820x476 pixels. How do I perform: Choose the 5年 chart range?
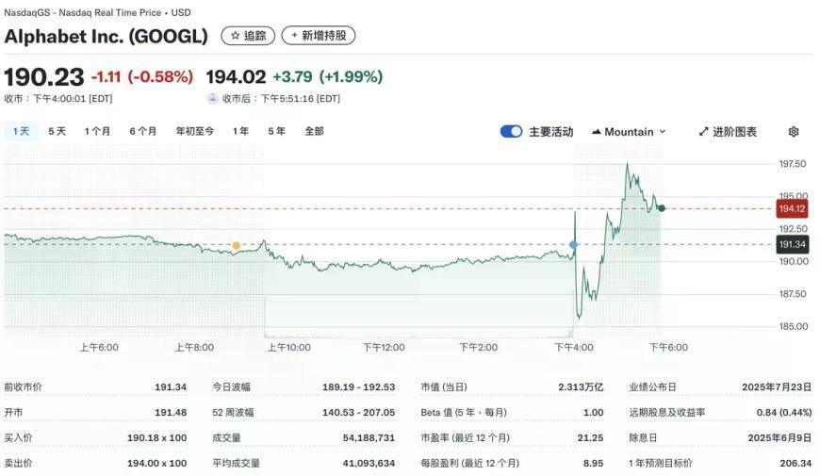coord(277,131)
